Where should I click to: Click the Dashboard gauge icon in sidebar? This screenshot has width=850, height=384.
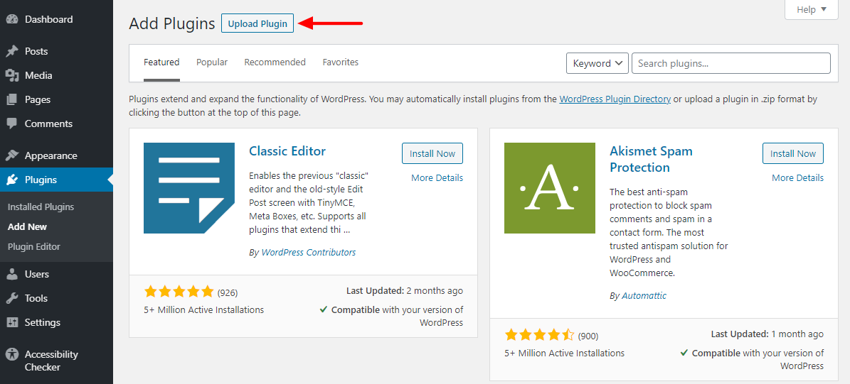(12, 19)
